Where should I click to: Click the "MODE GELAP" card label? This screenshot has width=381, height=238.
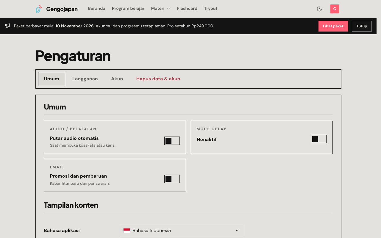point(212,129)
